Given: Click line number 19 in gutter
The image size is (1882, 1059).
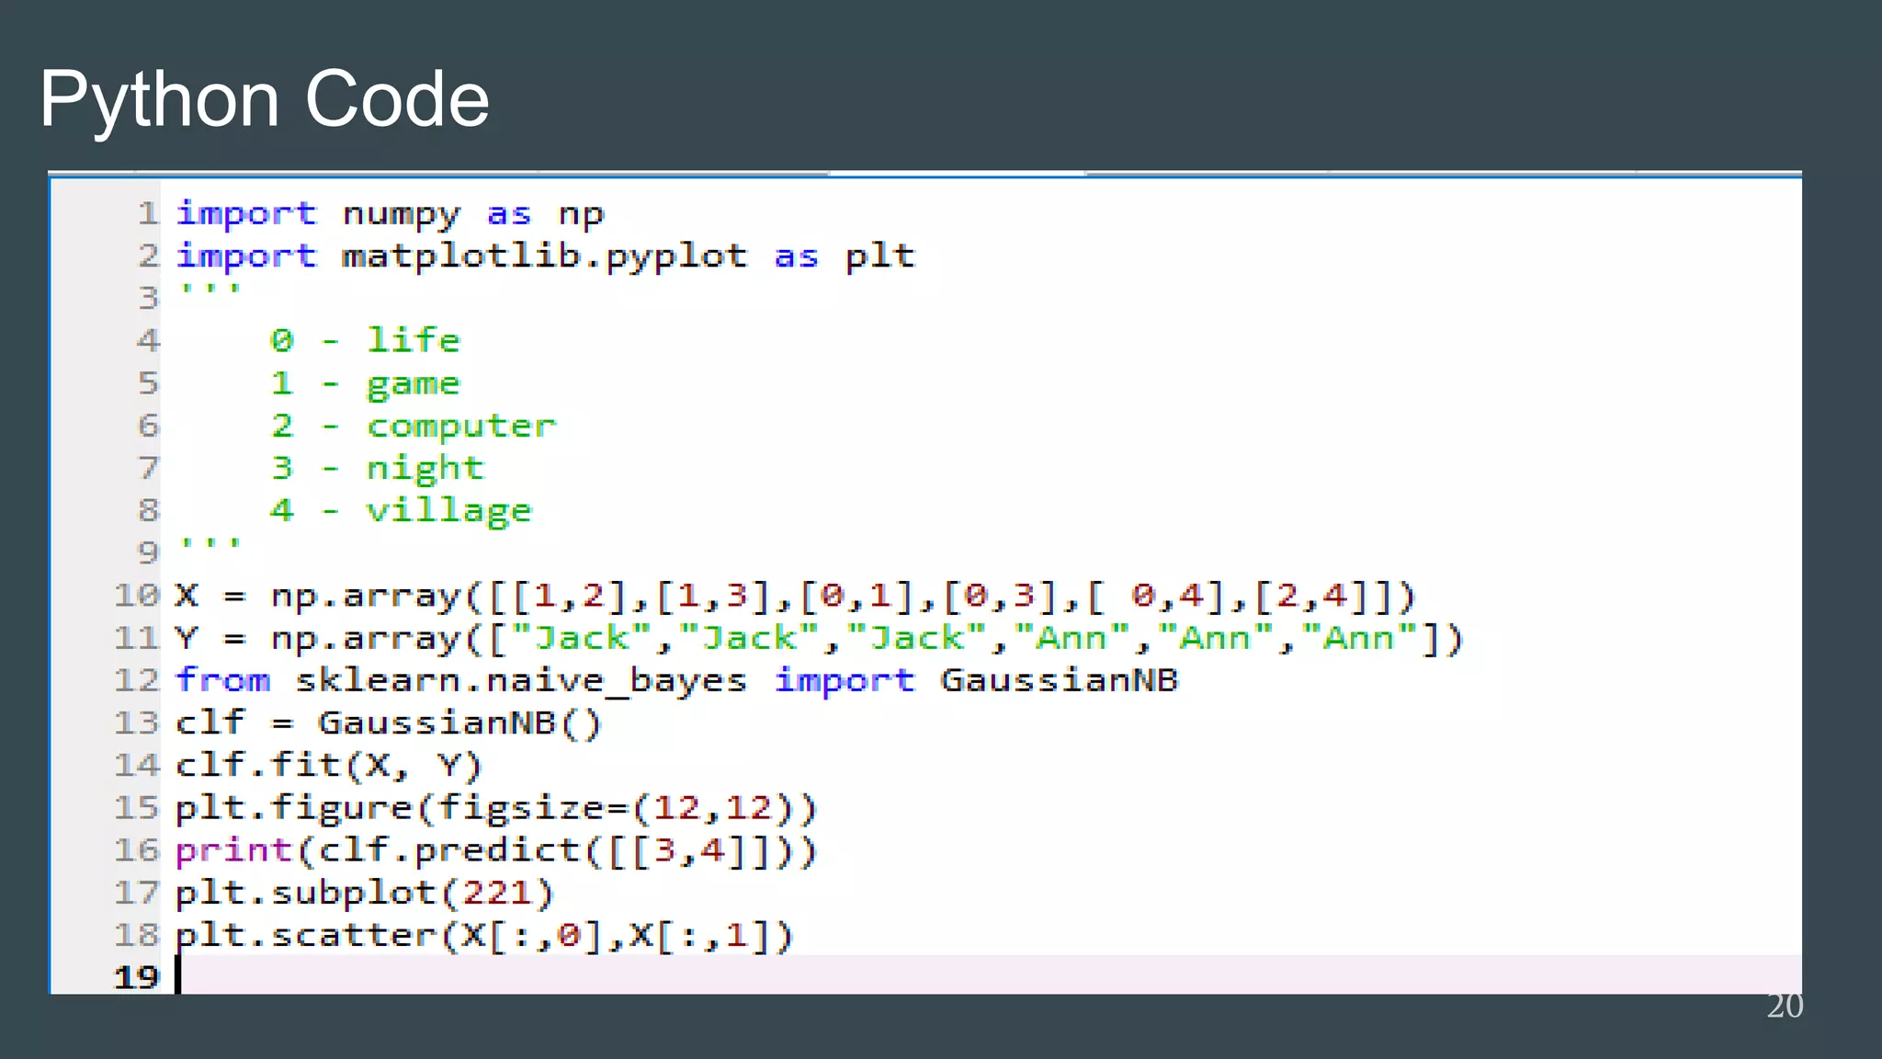Looking at the screenshot, I should (x=136, y=977).
